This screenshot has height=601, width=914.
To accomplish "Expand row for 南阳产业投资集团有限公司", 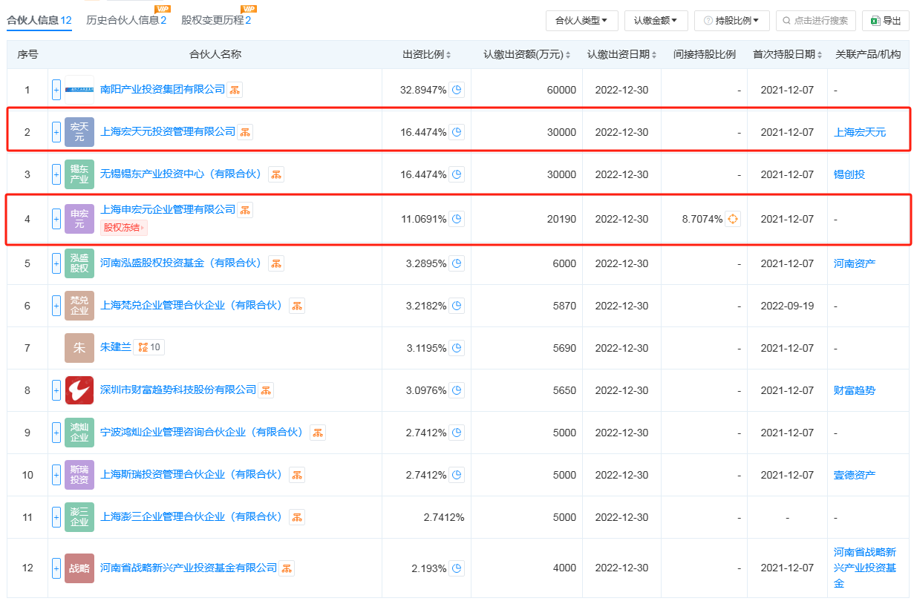I will [56, 90].
